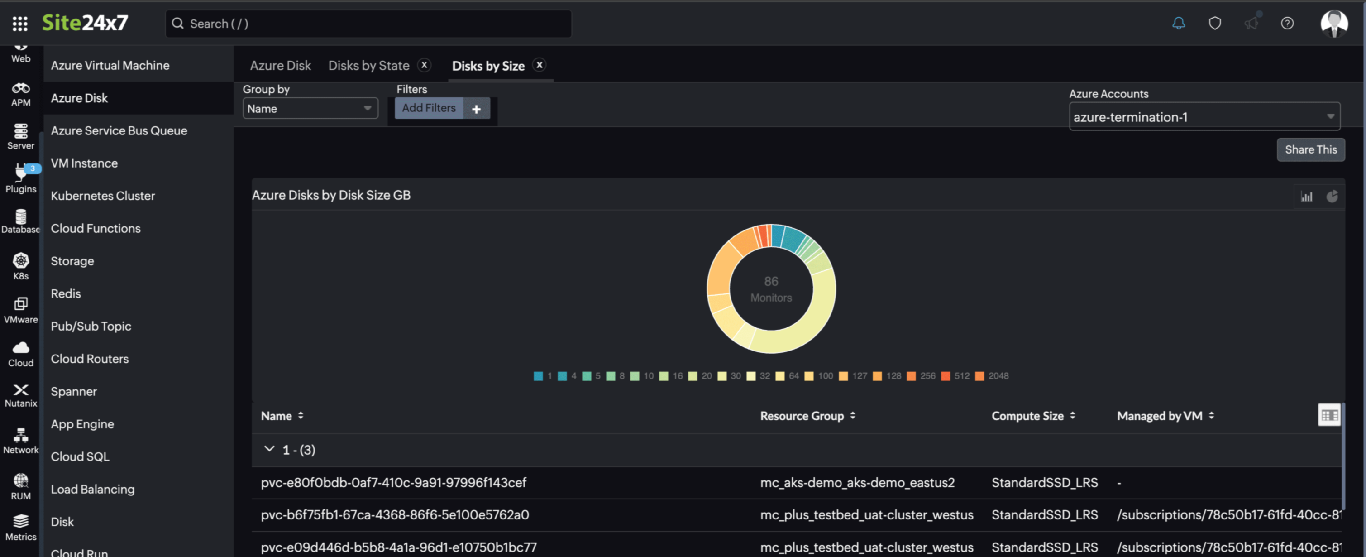The image size is (1366, 557).
Task: Click the Search ( / ) input field
Action: point(368,24)
